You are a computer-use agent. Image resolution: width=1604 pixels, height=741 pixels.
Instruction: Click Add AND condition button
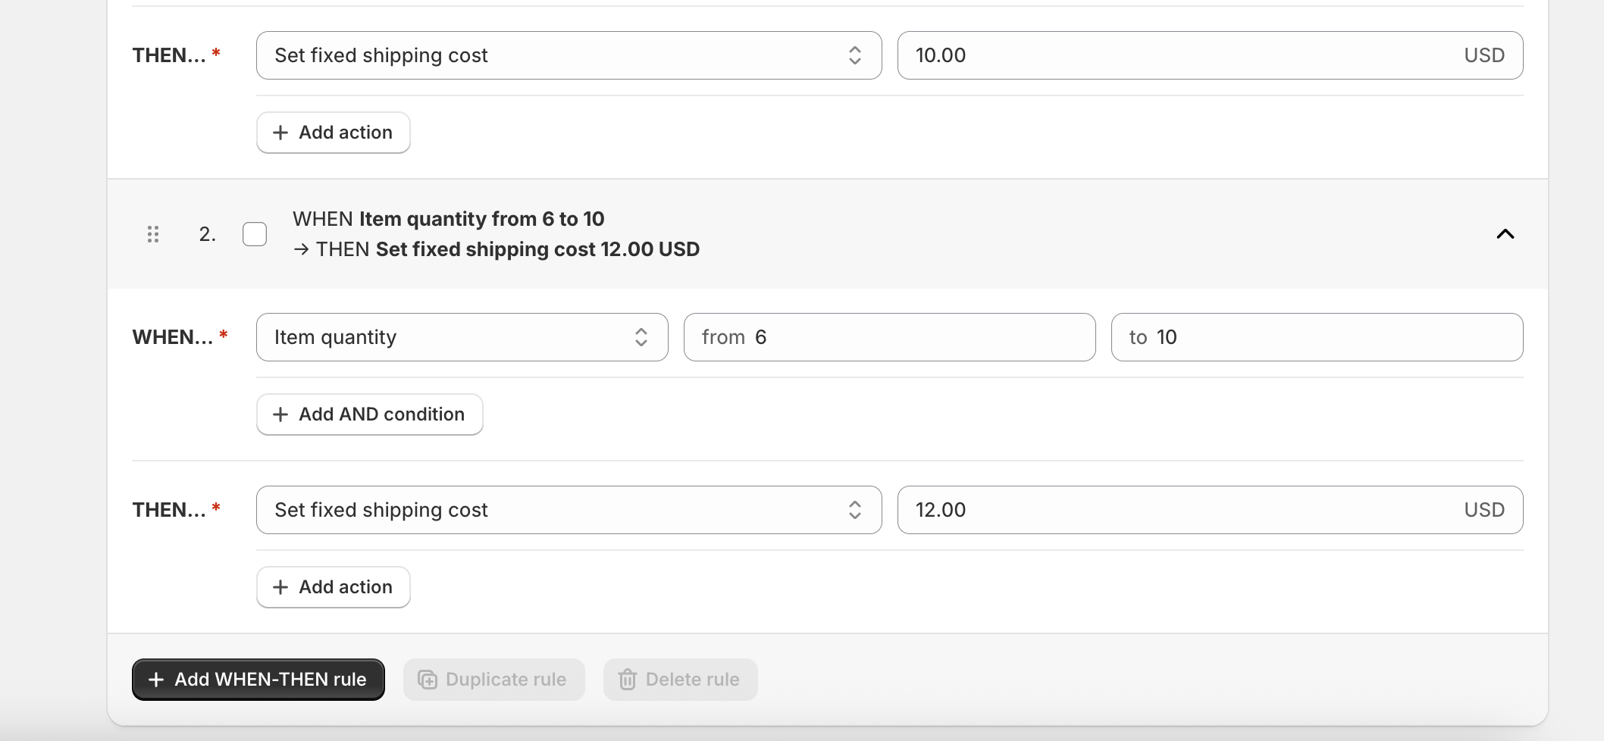point(370,414)
